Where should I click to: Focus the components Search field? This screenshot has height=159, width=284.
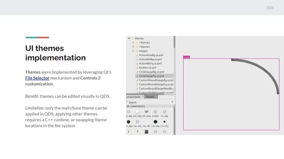[148, 102]
